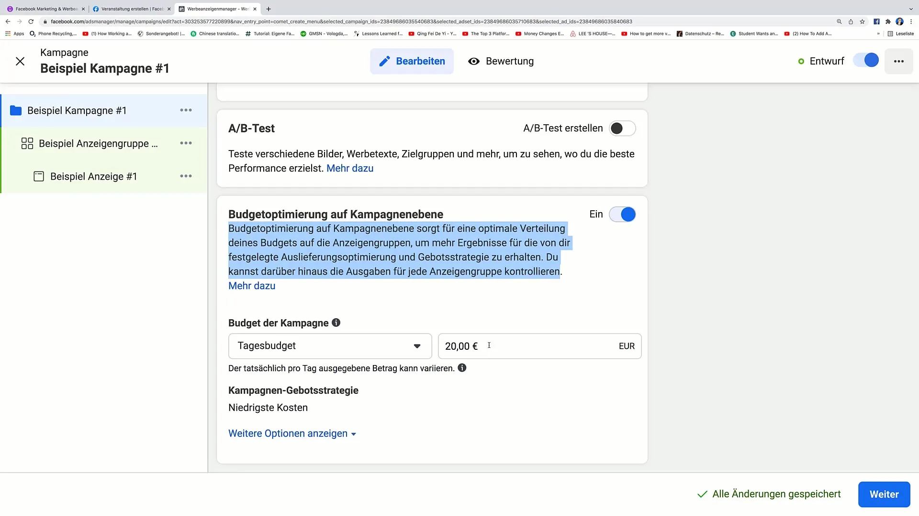
Task: Click the grid icon next to Beispiel Anzeigengruppe
Action: click(x=26, y=144)
